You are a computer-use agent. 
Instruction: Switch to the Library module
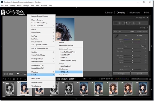[109, 13]
